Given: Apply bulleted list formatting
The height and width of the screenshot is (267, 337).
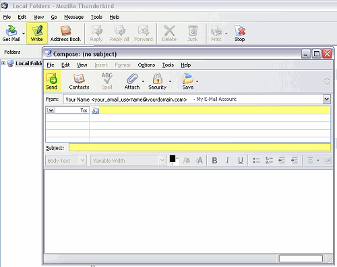Looking at the screenshot, I should [256, 161].
